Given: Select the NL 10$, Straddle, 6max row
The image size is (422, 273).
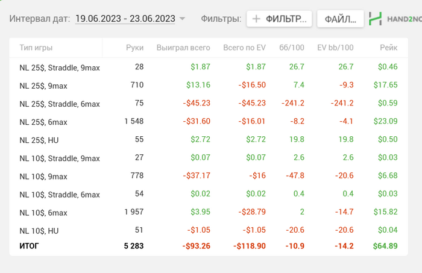Looking at the screenshot, I should pyautogui.click(x=60, y=194).
